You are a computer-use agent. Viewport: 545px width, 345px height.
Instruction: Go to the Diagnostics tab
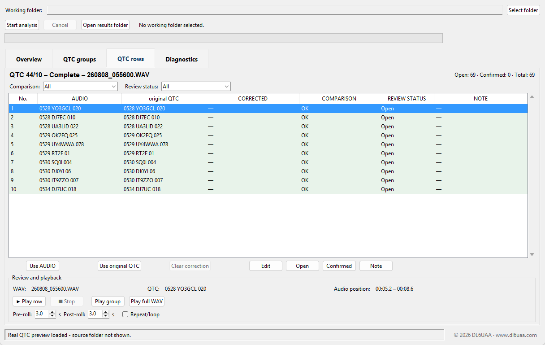[182, 59]
